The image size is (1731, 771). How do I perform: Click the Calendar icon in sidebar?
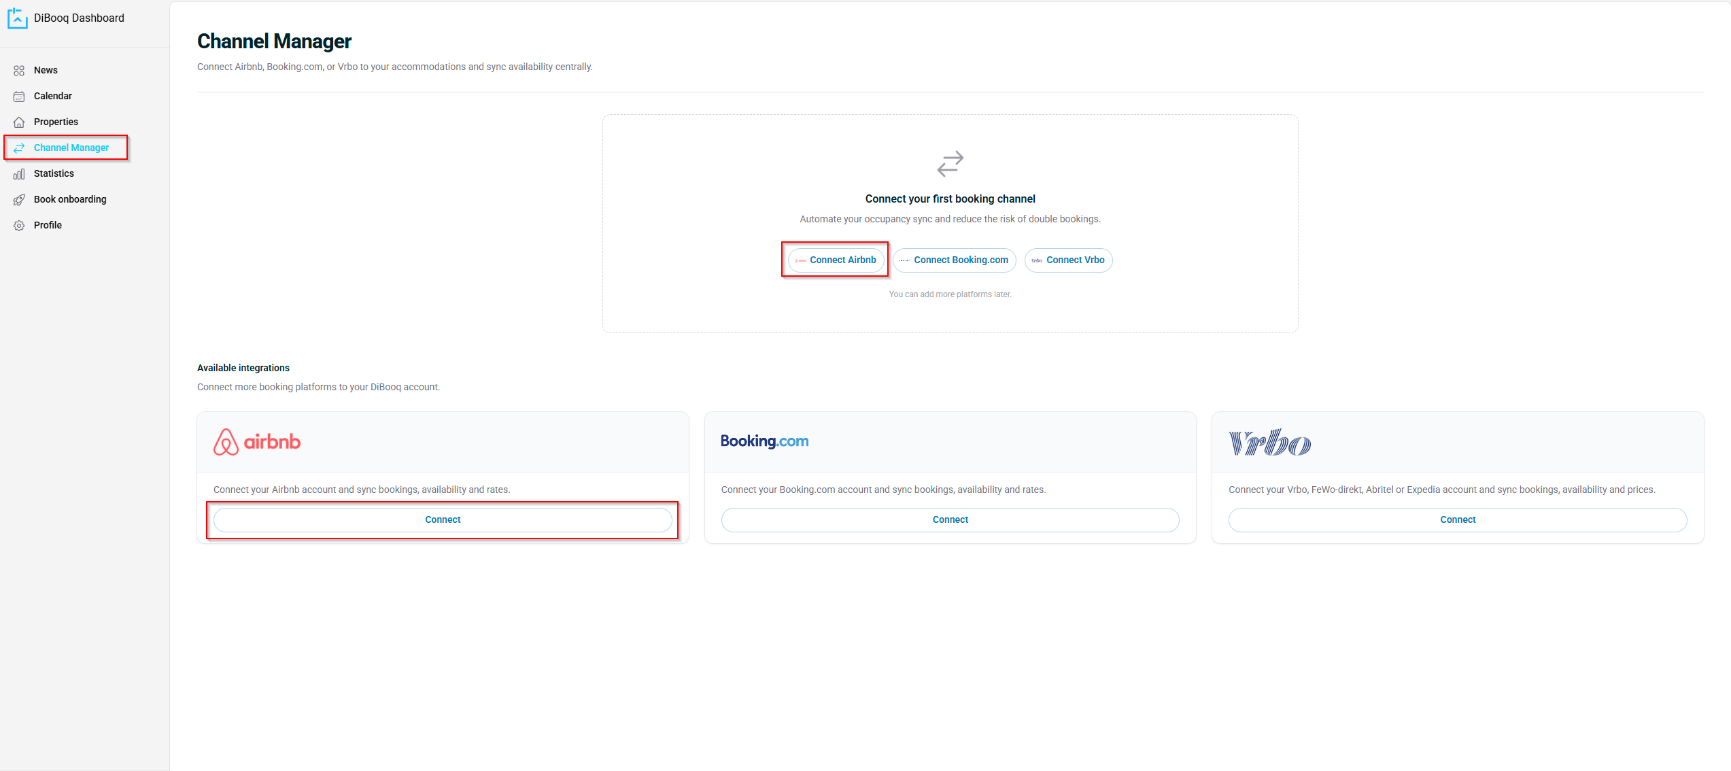pos(19,97)
